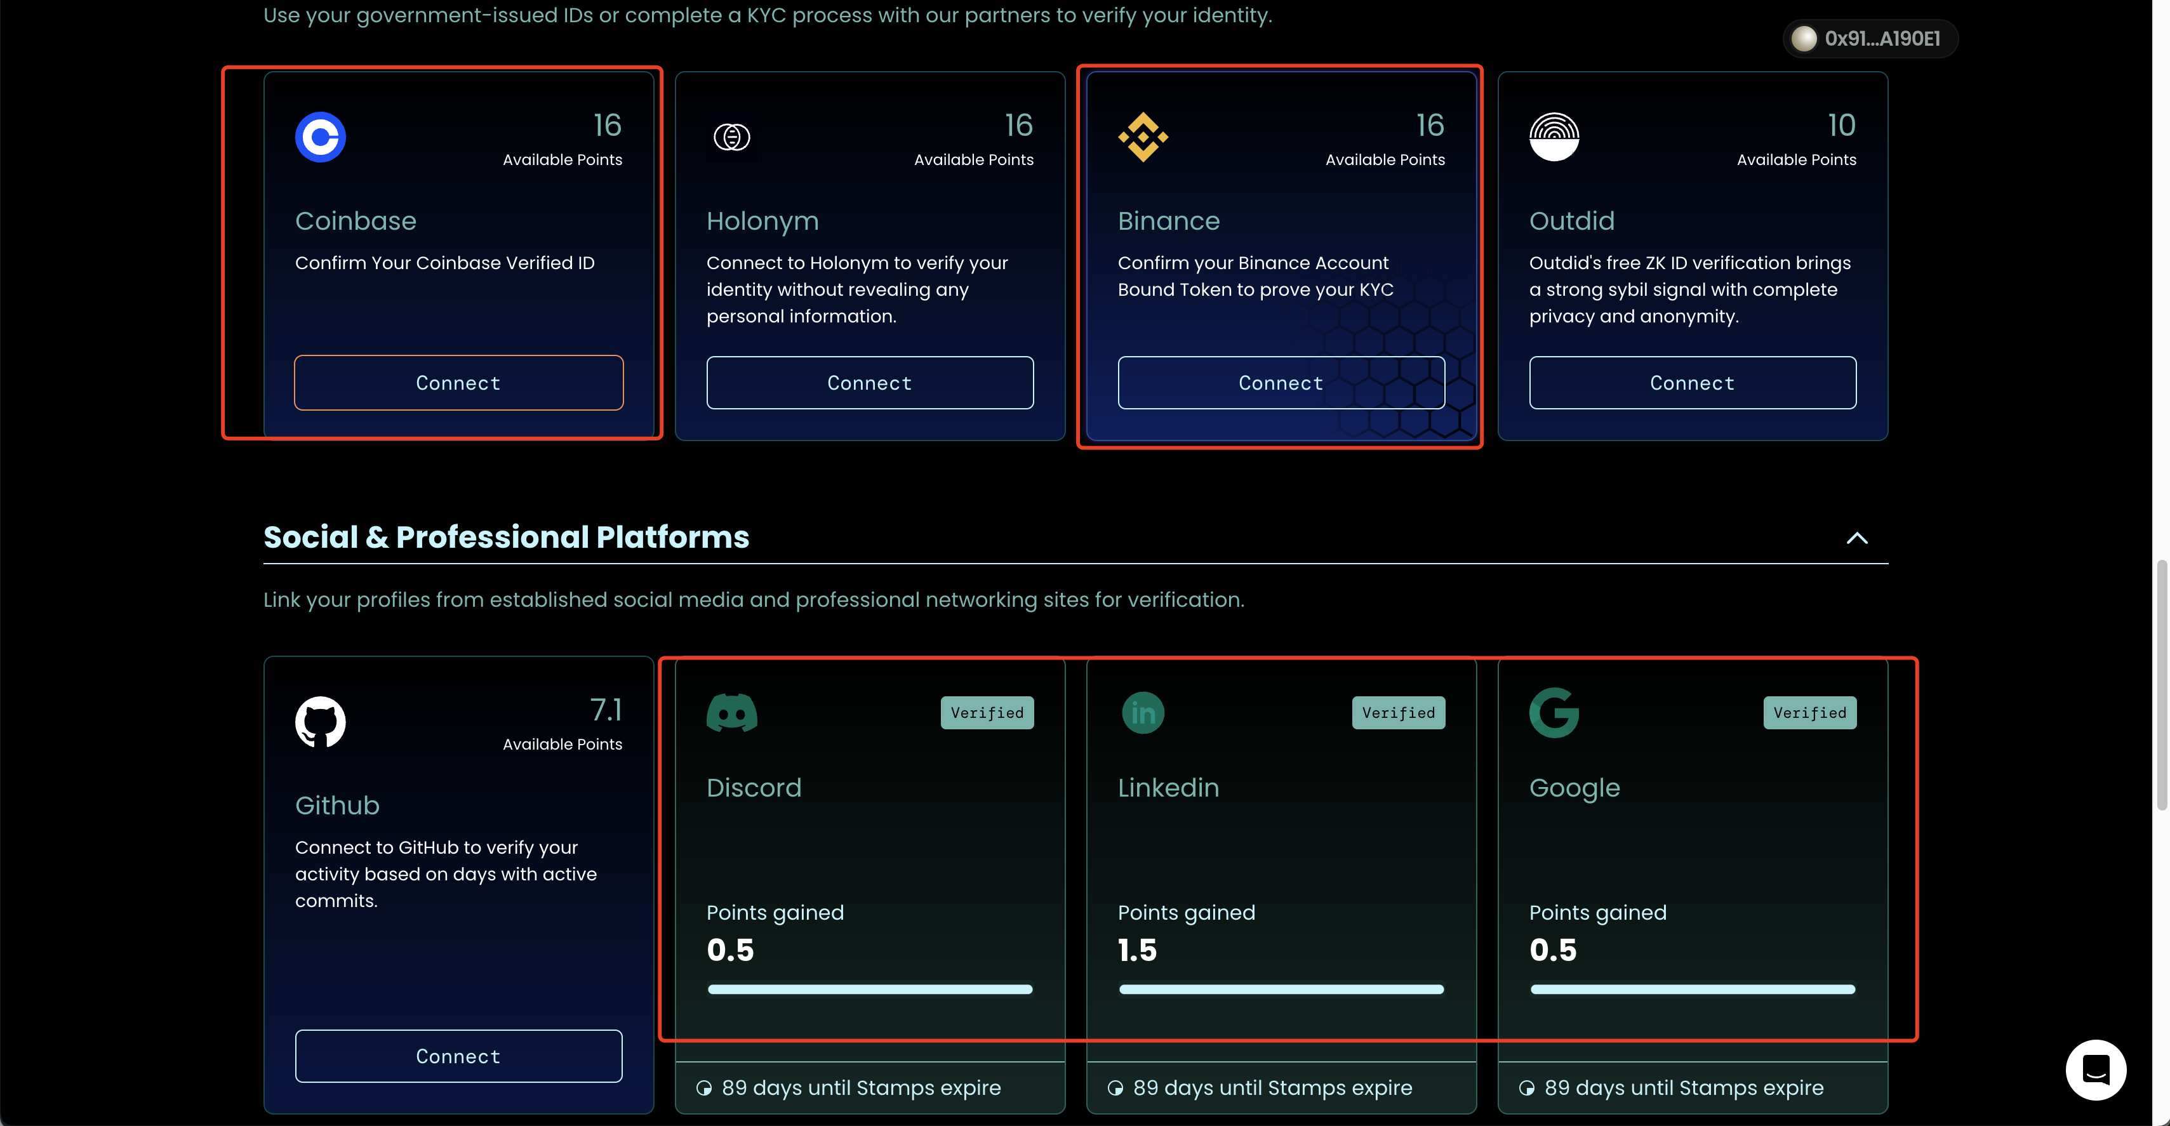2170x1126 pixels.
Task: Click '89 days until Stamps expire' under Linkedin
Action: pyautogui.click(x=1272, y=1088)
